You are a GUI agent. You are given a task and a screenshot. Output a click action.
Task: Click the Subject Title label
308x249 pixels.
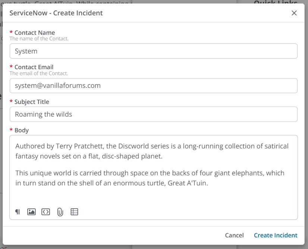(32, 102)
